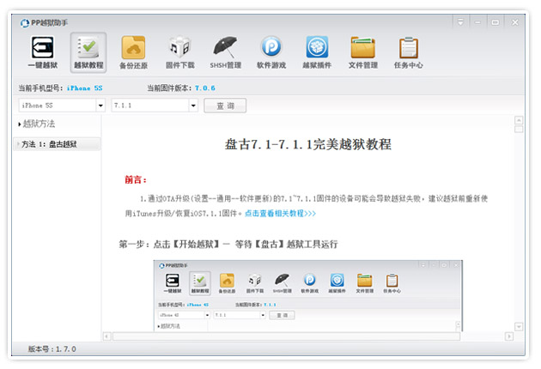Open 任务中心 task center
Screen dimensions: 541x369
tap(409, 52)
